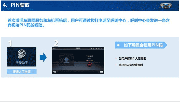Click the call timer on car screen
The width and height of the screenshot is (180, 102).
[x=89, y=61]
